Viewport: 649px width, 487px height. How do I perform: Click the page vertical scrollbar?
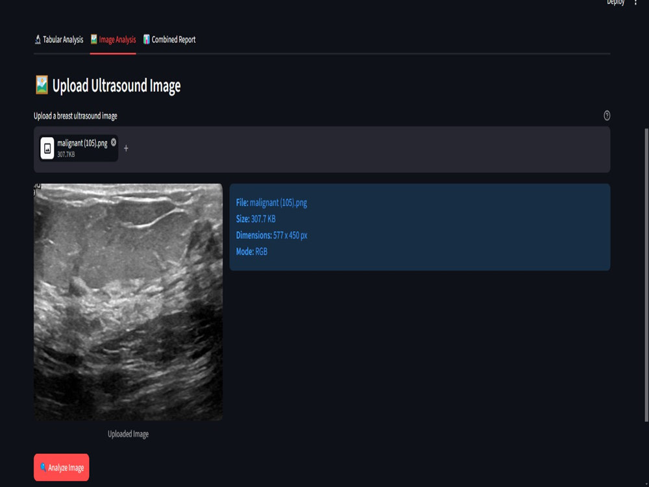(x=646, y=275)
